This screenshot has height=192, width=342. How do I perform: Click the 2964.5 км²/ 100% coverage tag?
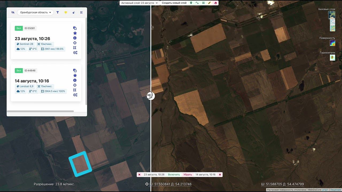click(53, 91)
